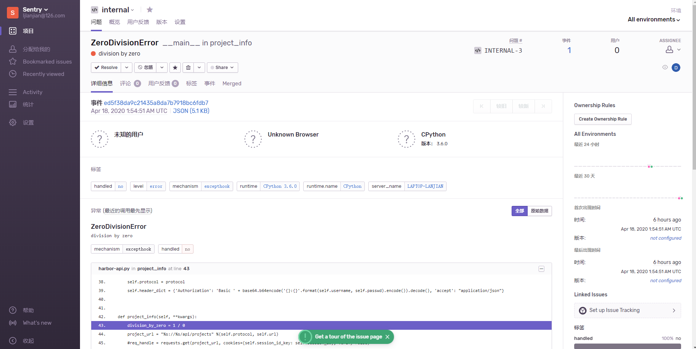Open the 统计 stats chart icon
Viewport: 696px width, 349px height.
point(13,104)
